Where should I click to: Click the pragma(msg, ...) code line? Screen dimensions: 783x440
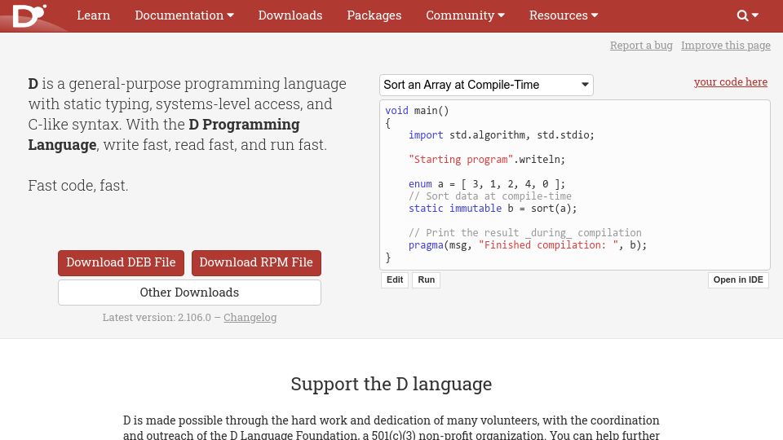(x=528, y=245)
